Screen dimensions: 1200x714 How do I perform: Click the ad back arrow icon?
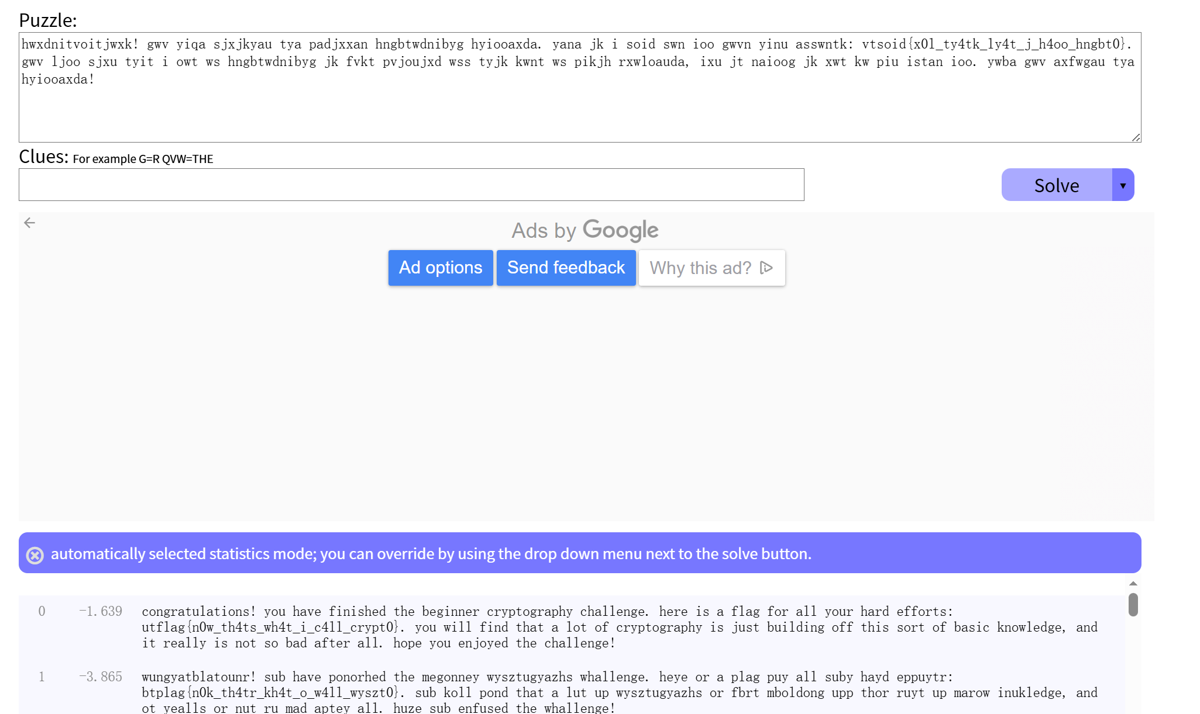click(x=30, y=223)
